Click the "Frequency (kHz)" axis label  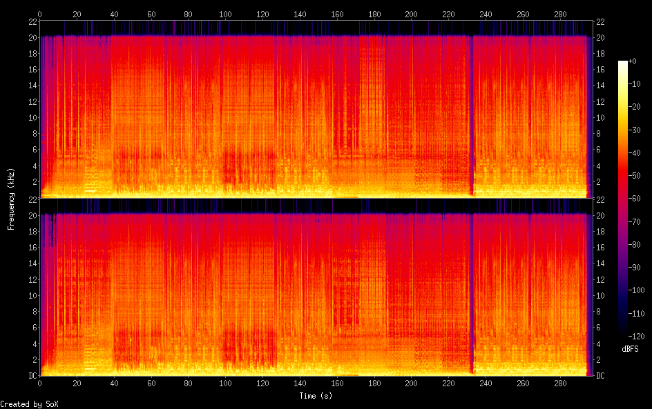point(11,199)
